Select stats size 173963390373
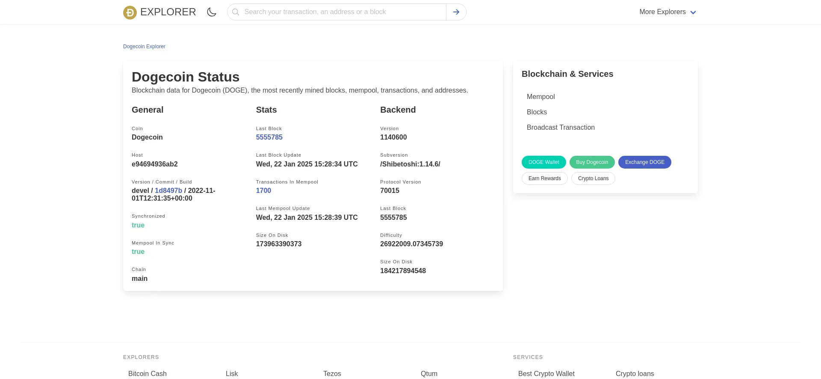 tap(279, 244)
